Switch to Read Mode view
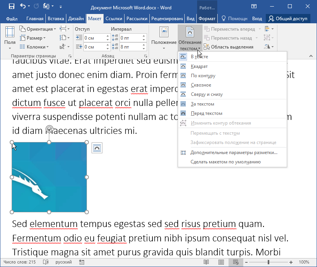The image size is (317, 267). pyautogui.click(x=206, y=262)
